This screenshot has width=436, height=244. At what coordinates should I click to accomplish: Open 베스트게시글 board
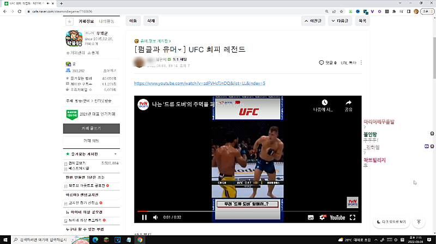tap(78, 168)
